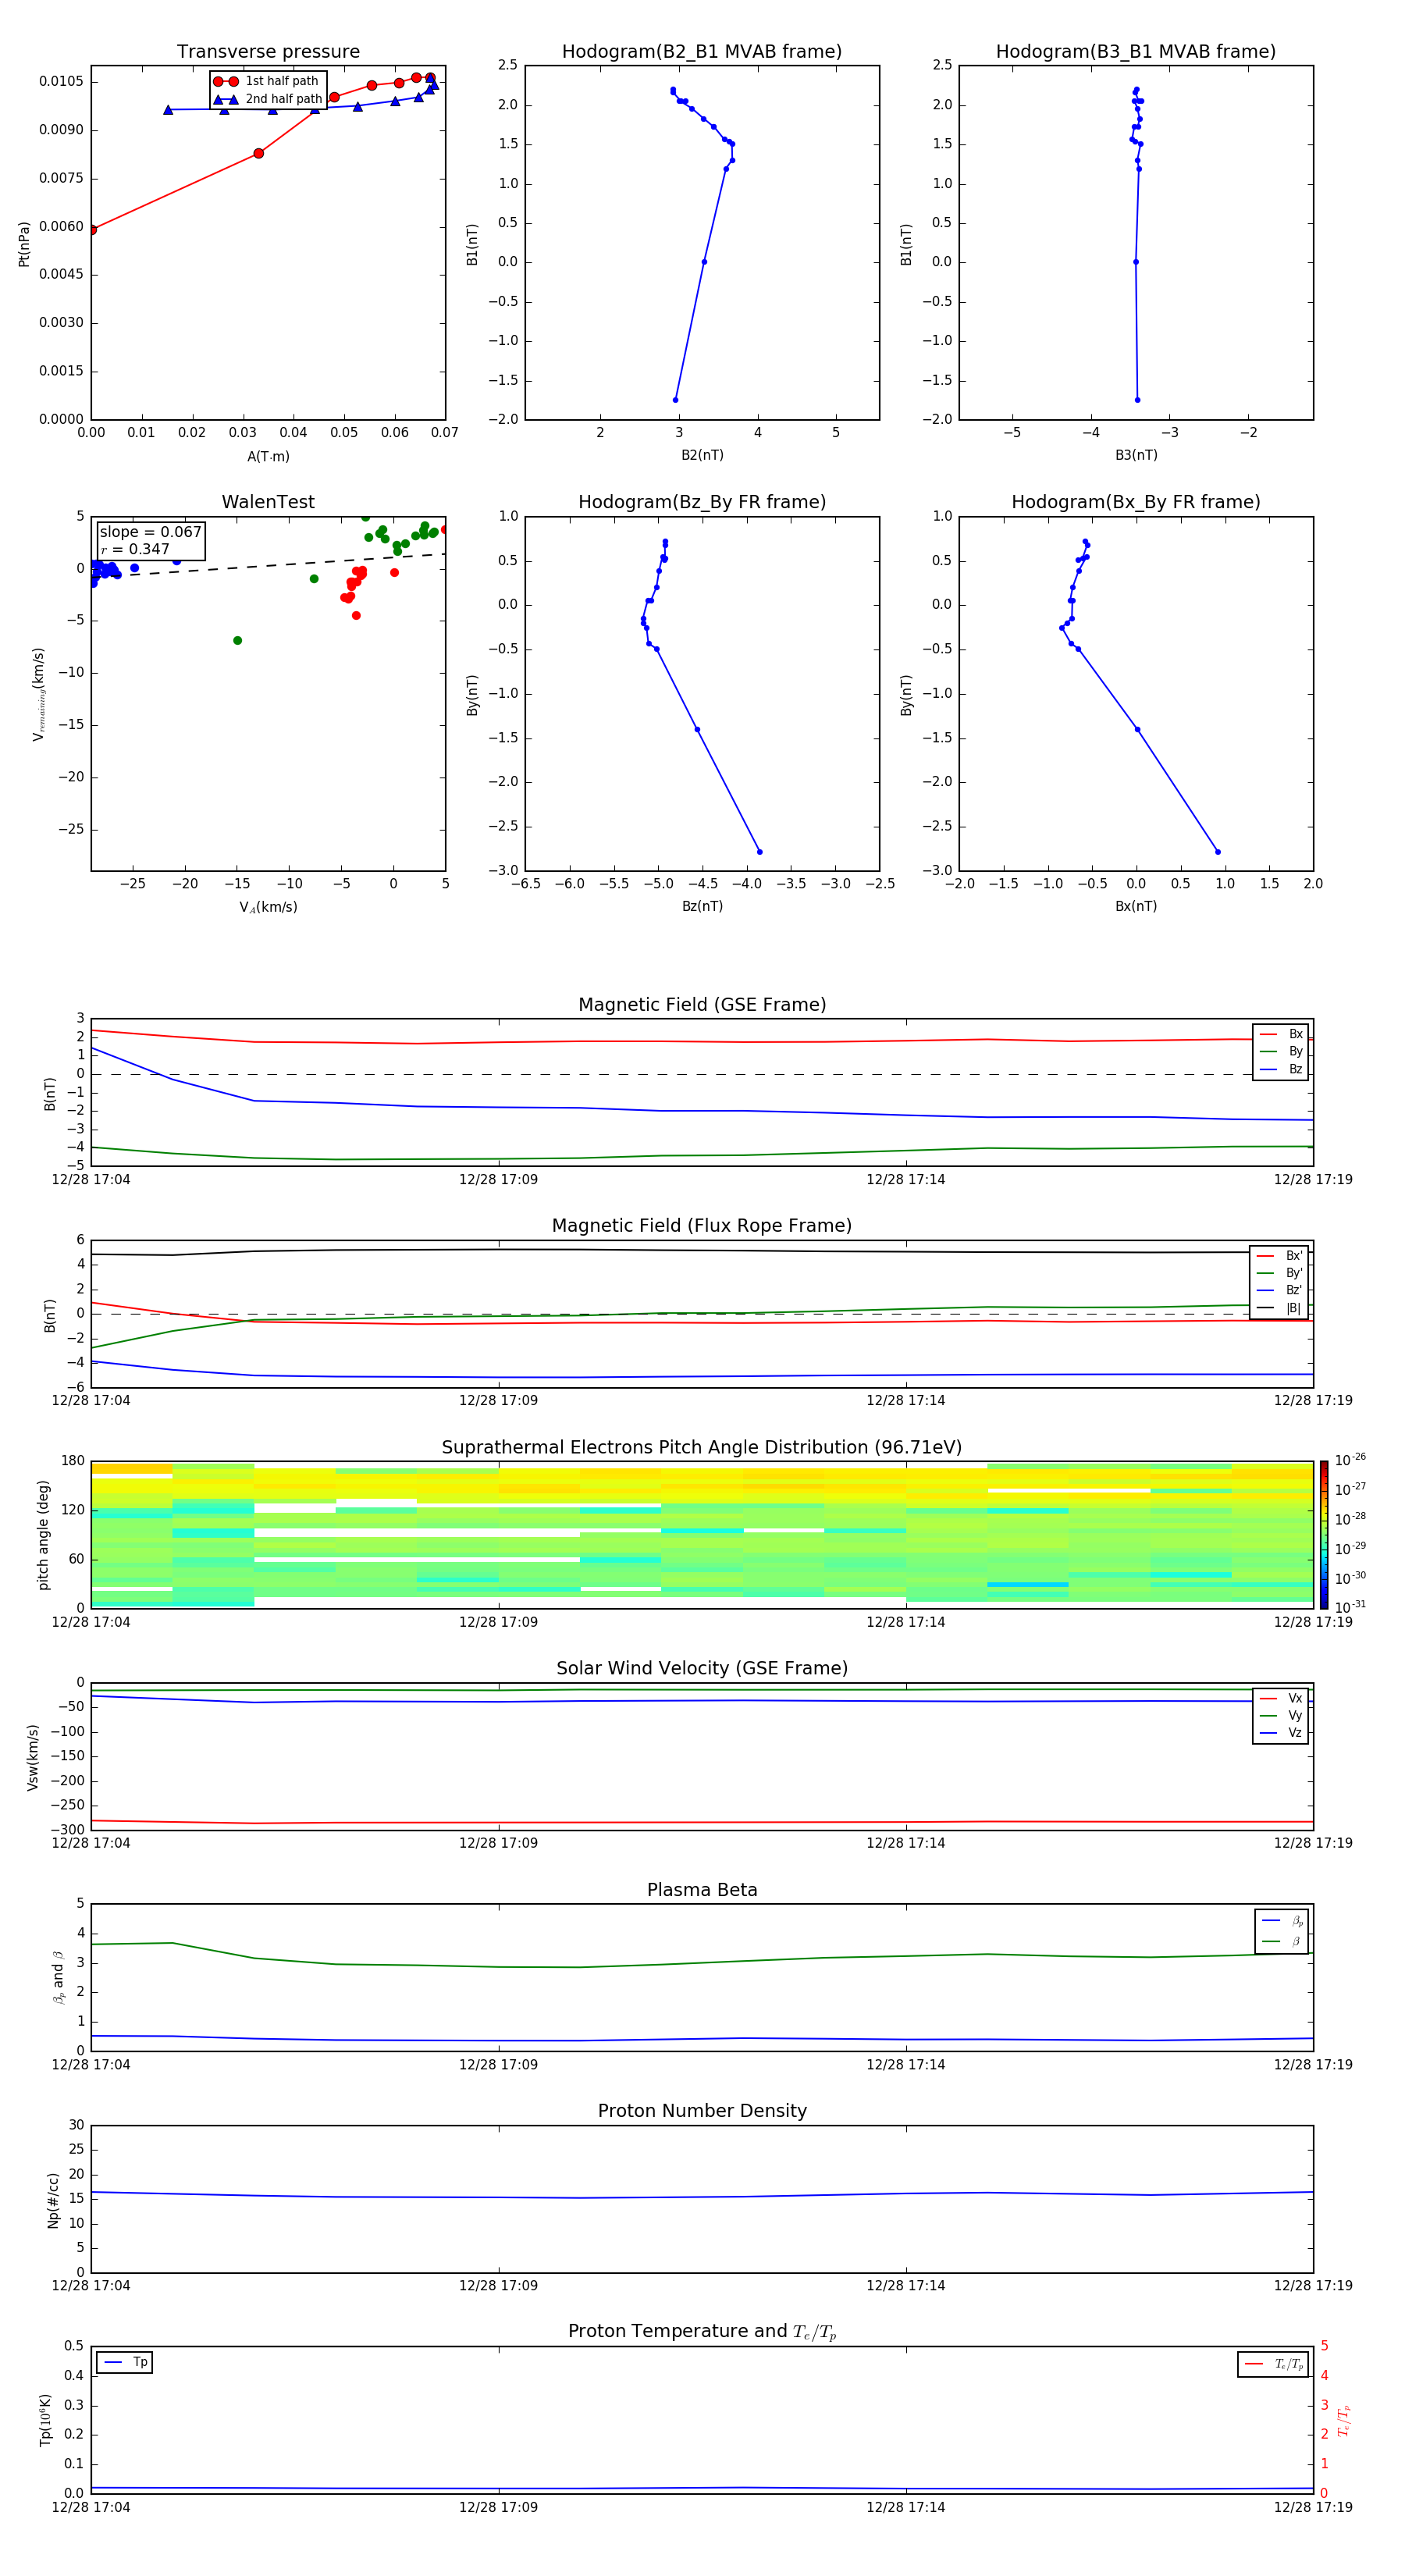This screenshot has height=2576, width=1405.
Task: Click the 'Solar Wind Velocity (GSE Frame)' title
Action: coord(702,1668)
